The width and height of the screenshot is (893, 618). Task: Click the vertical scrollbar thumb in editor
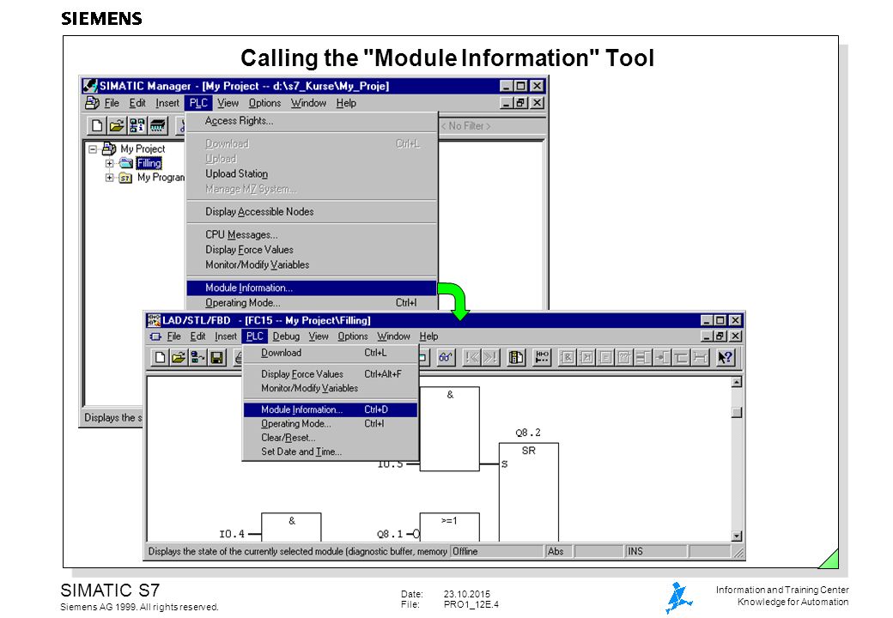[x=737, y=412]
